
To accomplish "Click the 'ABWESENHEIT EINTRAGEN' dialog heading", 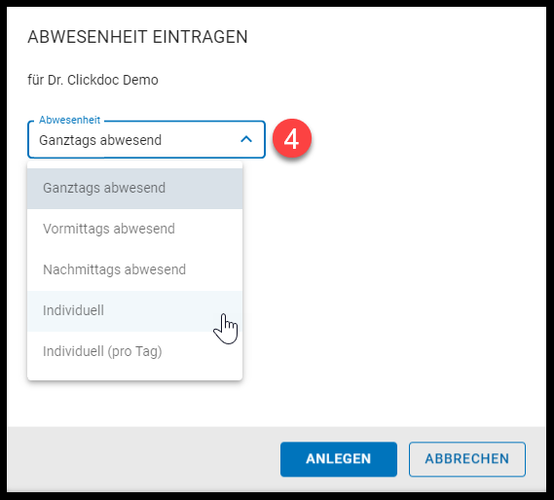I will 138,37.
